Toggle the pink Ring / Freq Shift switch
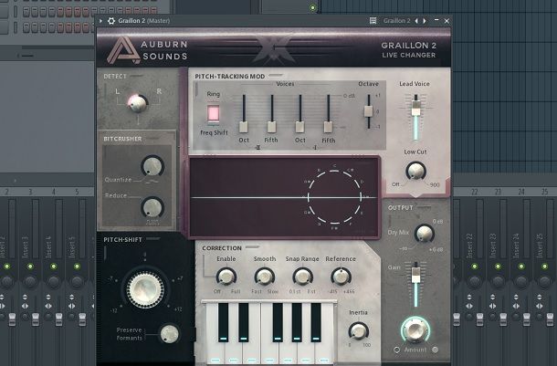 coord(213,113)
